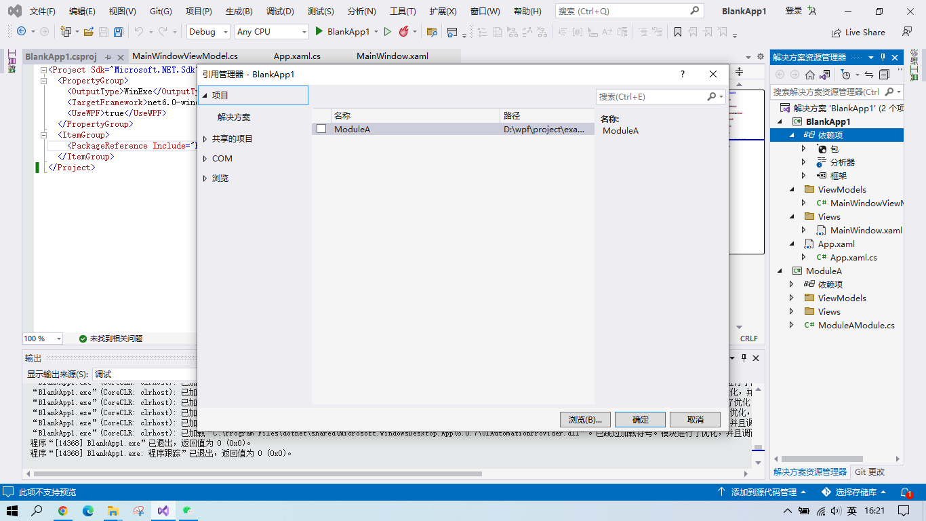Switch views icon in Solution Explorer toolbar
The image size is (926, 521).
(825, 75)
